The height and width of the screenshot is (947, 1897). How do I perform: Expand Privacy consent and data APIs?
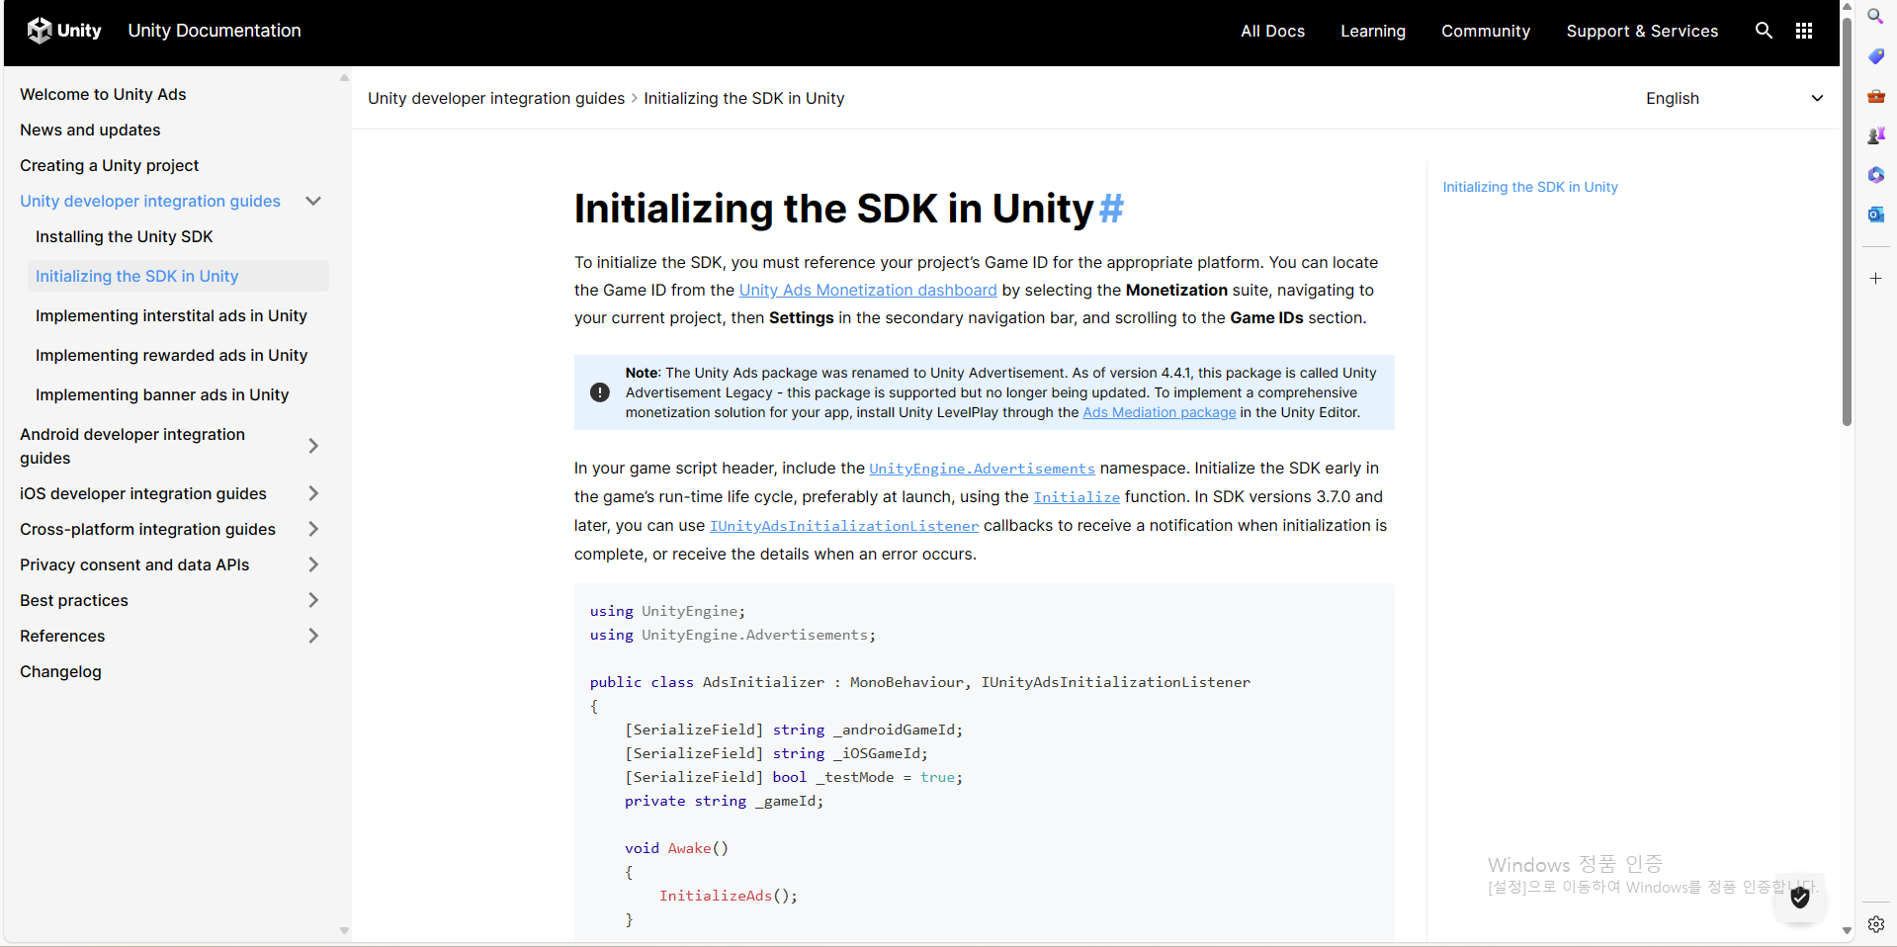pyautogui.click(x=313, y=564)
